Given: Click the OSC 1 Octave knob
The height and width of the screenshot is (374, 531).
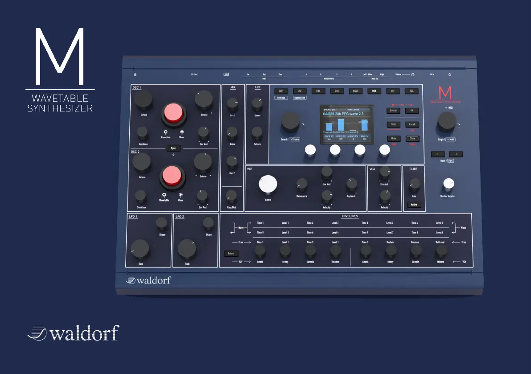Looking at the screenshot, I should [144, 101].
